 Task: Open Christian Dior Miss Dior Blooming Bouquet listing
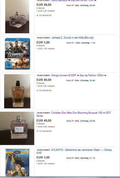(x=74, y=114)
